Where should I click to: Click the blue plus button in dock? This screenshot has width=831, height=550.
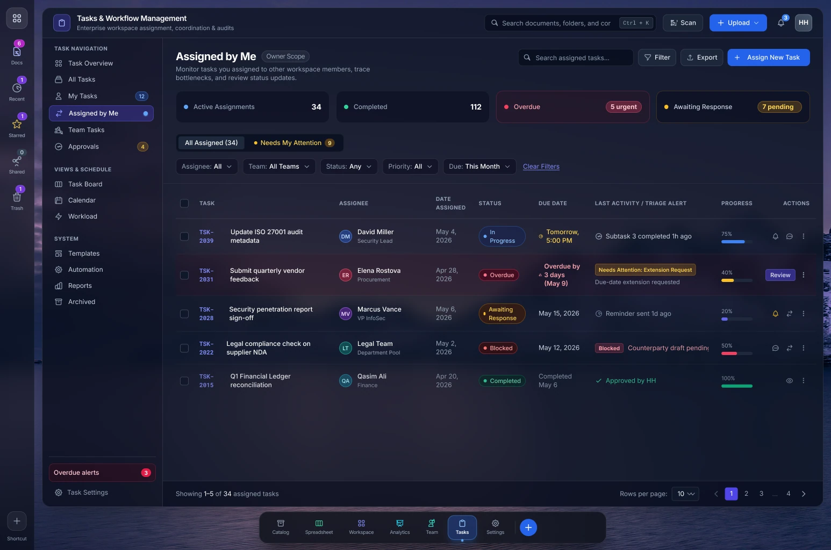point(528,527)
